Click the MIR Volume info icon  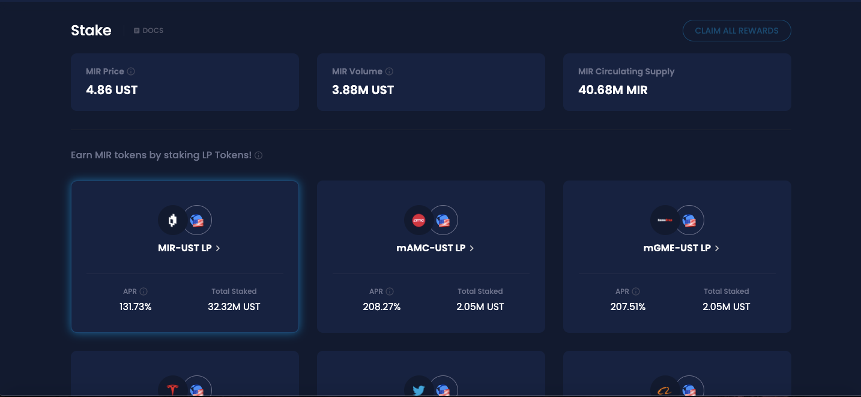pyautogui.click(x=389, y=71)
